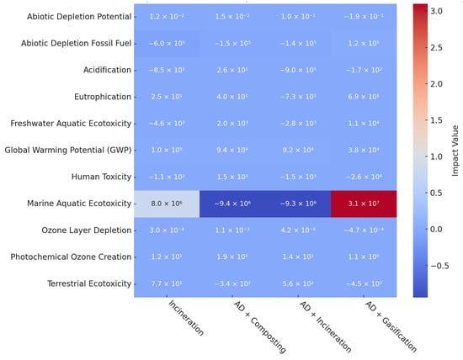Select the 1.0 tick label on colorbar
The image size is (463, 360).
point(436,156)
